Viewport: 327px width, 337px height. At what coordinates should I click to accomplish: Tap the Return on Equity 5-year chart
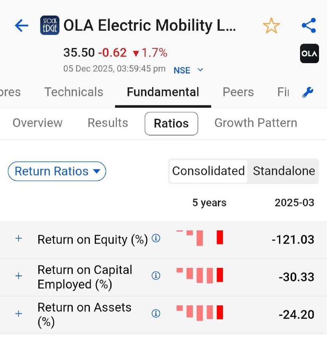[200, 238]
